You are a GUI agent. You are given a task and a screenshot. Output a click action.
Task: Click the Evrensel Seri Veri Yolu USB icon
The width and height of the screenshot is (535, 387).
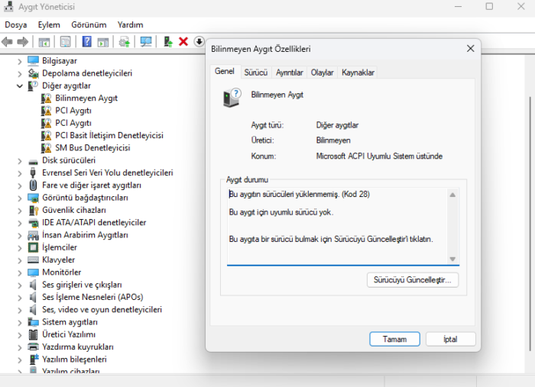(33, 173)
